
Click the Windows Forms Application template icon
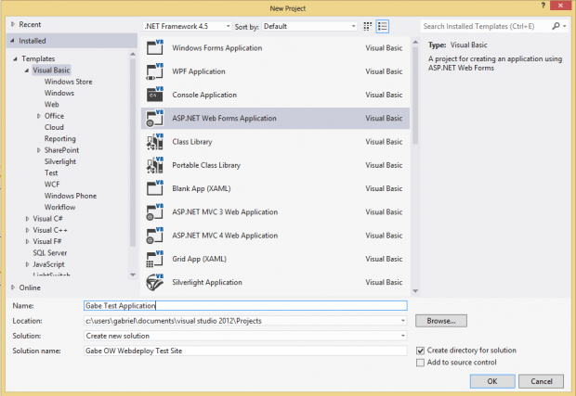[x=154, y=47]
